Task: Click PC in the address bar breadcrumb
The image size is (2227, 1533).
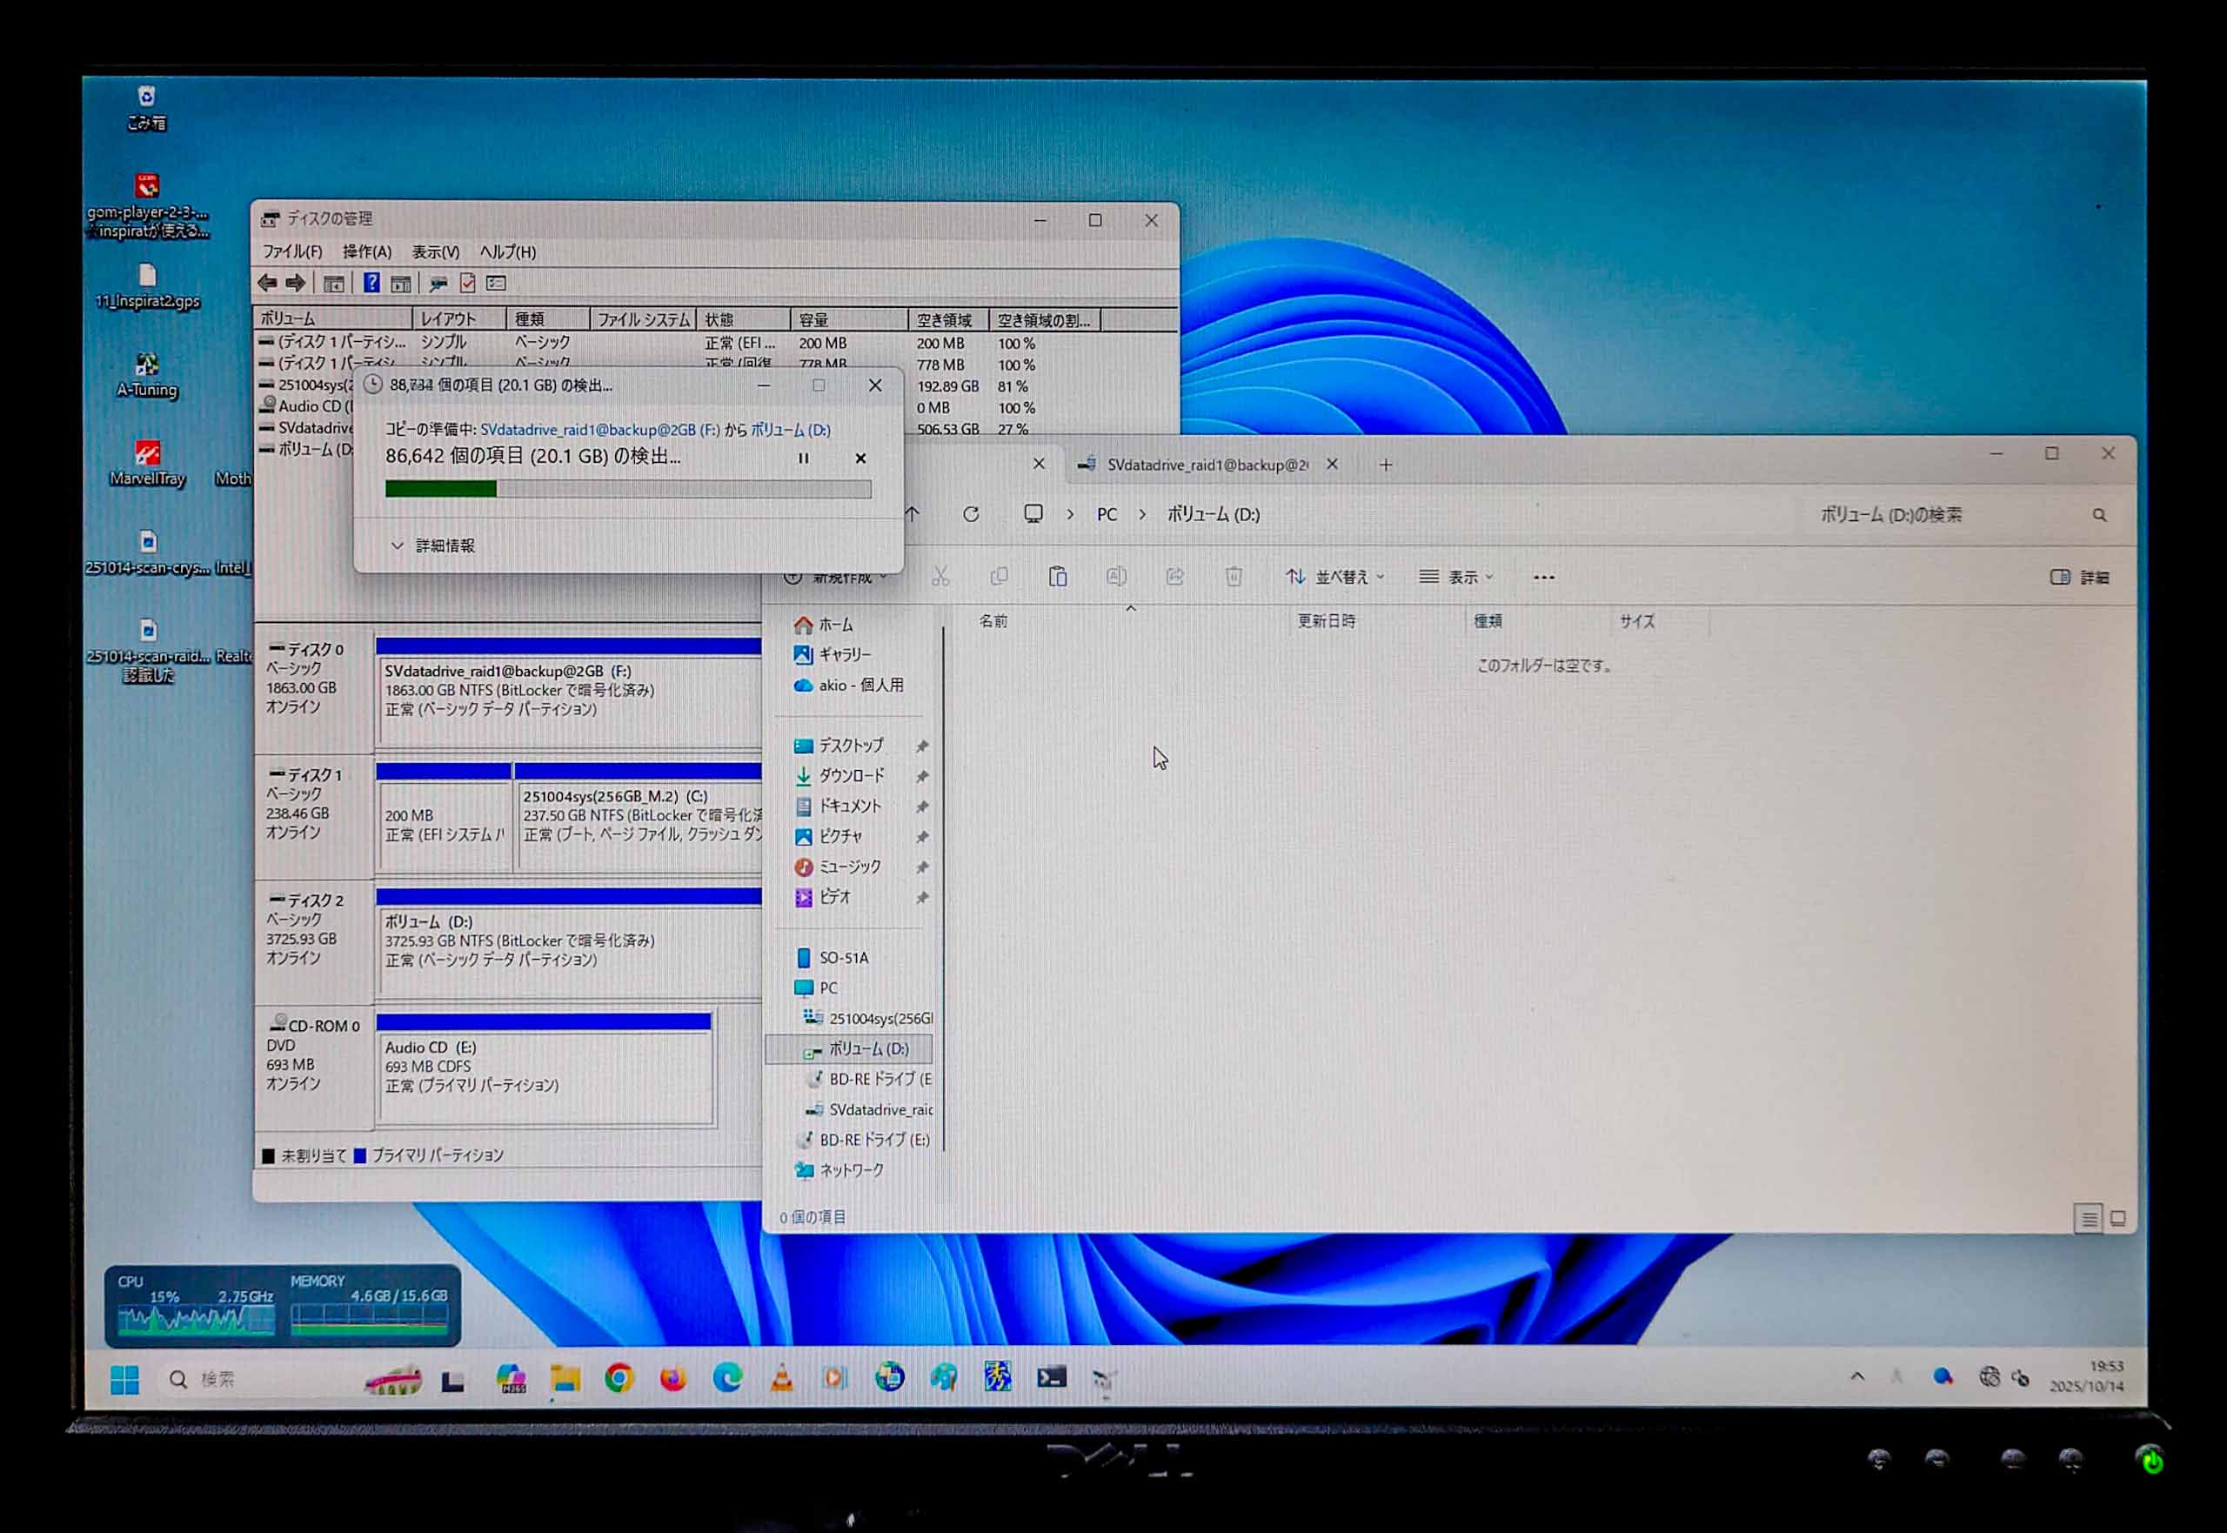Action: pyautogui.click(x=1107, y=515)
